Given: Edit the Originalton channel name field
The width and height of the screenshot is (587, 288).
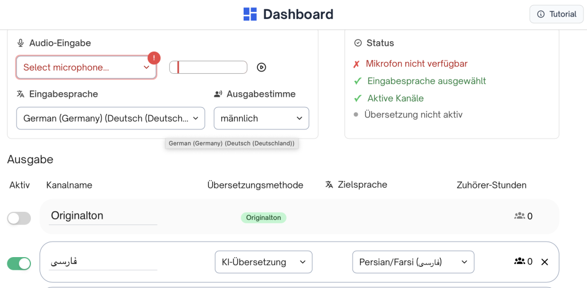Looking at the screenshot, I should (103, 216).
